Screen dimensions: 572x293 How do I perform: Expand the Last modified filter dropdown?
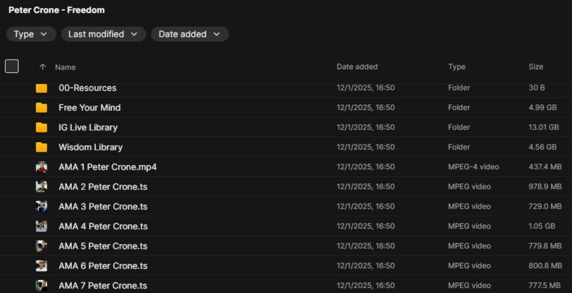103,34
